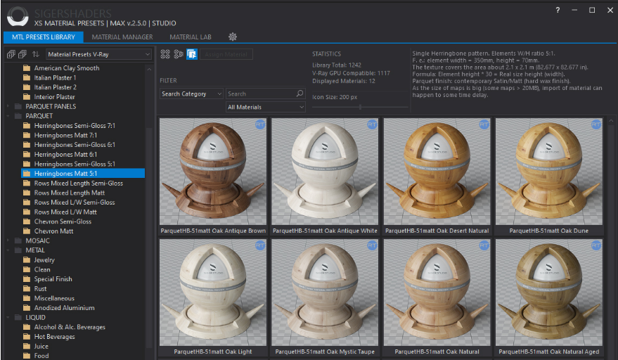Click RT badge on Oak Desert Natural thumbnail
Viewport: 618px width, 360px height.
point(484,124)
